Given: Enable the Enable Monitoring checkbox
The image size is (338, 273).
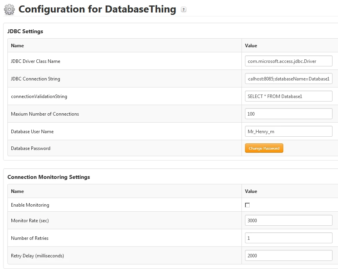Looking at the screenshot, I should 247,205.
